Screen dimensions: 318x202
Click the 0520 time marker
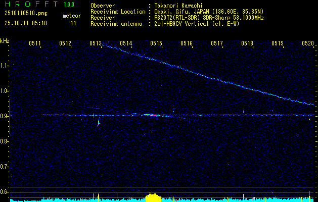(x=308, y=43)
